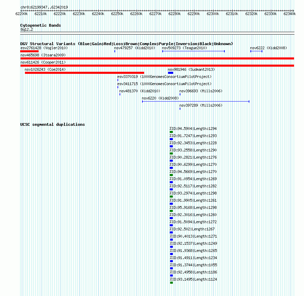Click the nsv6220 (Kidd2008) label

click(x=160, y=98)
